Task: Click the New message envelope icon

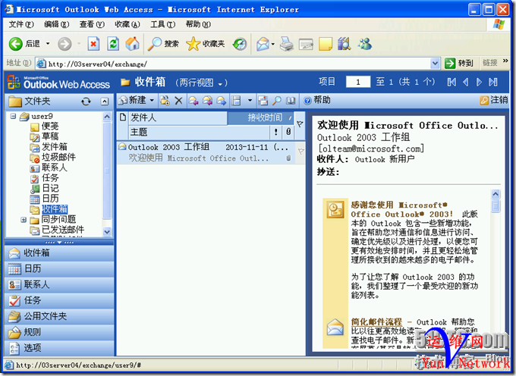Action: pos(123,101)
